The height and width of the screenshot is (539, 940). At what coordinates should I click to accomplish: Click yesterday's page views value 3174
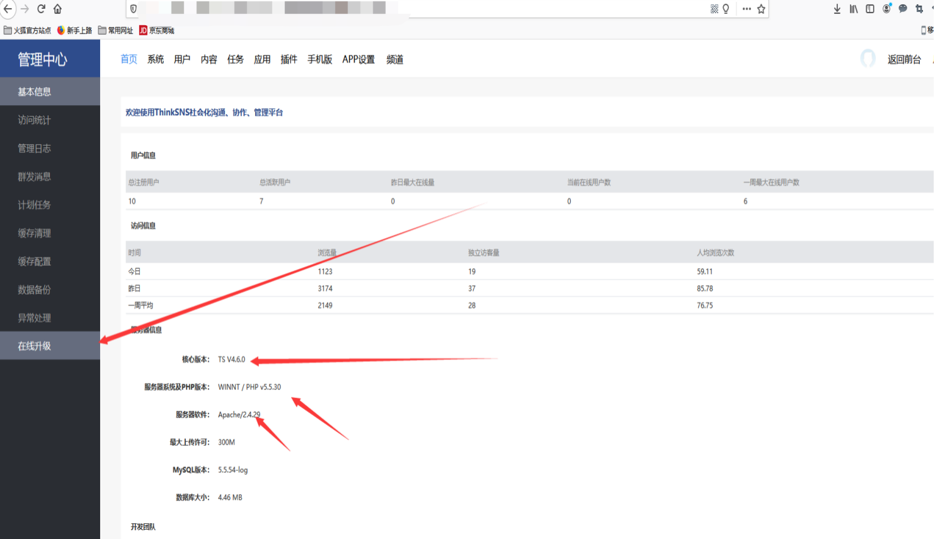point(325,288)
